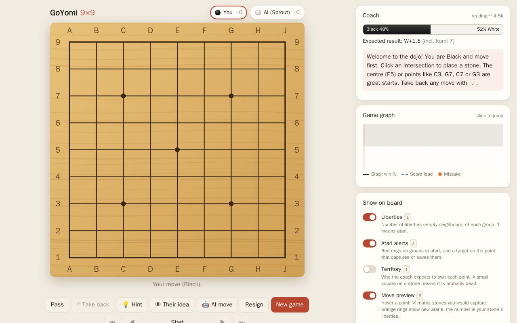Viewport: 517px width, 323px height.
Task: Click the 52% White portion of the bar
Action: [x=467, y=29]
